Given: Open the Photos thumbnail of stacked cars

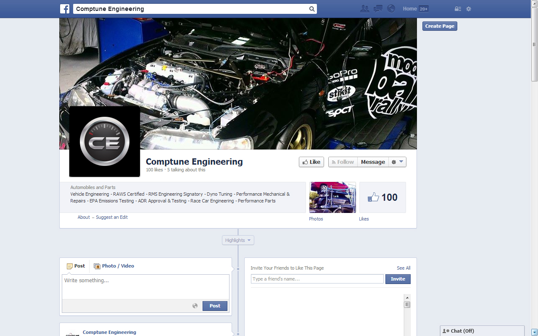Looking at the screenshot, I should [332, 197].
